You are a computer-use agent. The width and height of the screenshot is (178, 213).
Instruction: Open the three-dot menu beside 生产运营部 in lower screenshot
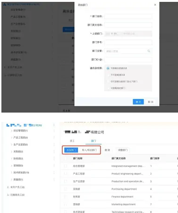click(x=54, y=144)
